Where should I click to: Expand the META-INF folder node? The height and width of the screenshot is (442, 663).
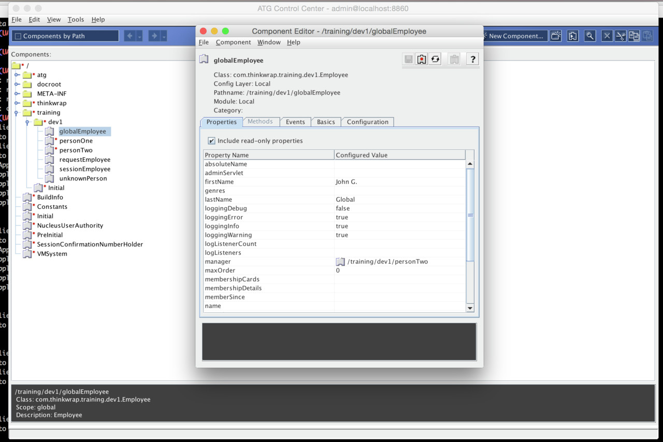point(17,94)
